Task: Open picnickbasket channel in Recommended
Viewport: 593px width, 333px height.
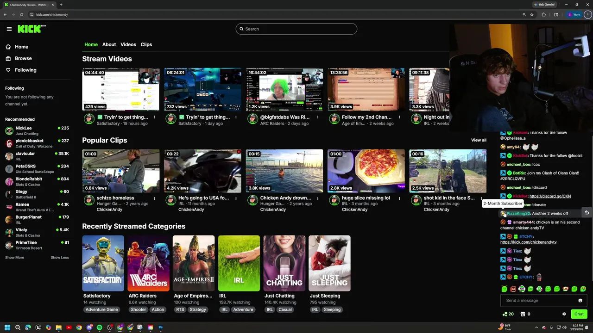Action: [x=37, y=143]
